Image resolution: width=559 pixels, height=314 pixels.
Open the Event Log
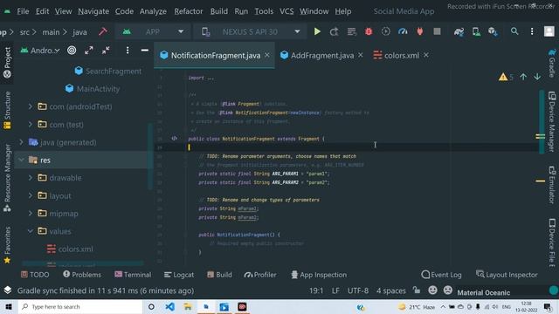pos(441,275)
